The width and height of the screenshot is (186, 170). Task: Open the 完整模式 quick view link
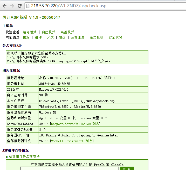(x=67, y=32)
